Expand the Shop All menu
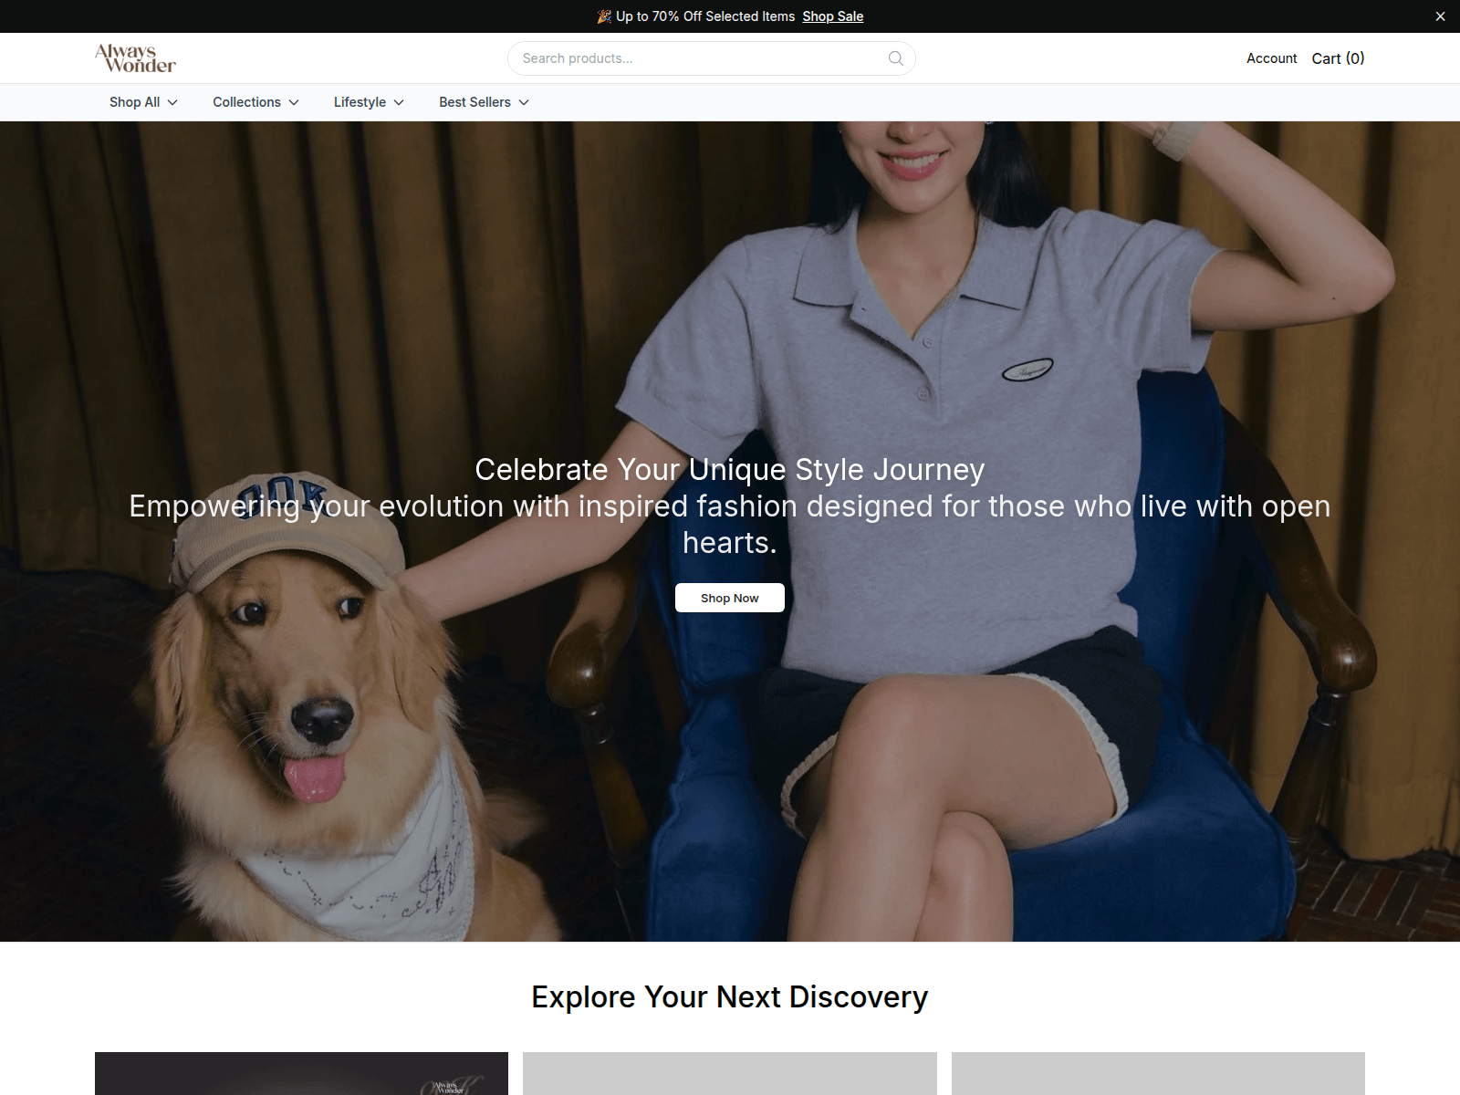This screenshot has height=1095, width=1460. pyautogui.click(x=143, y=102)
